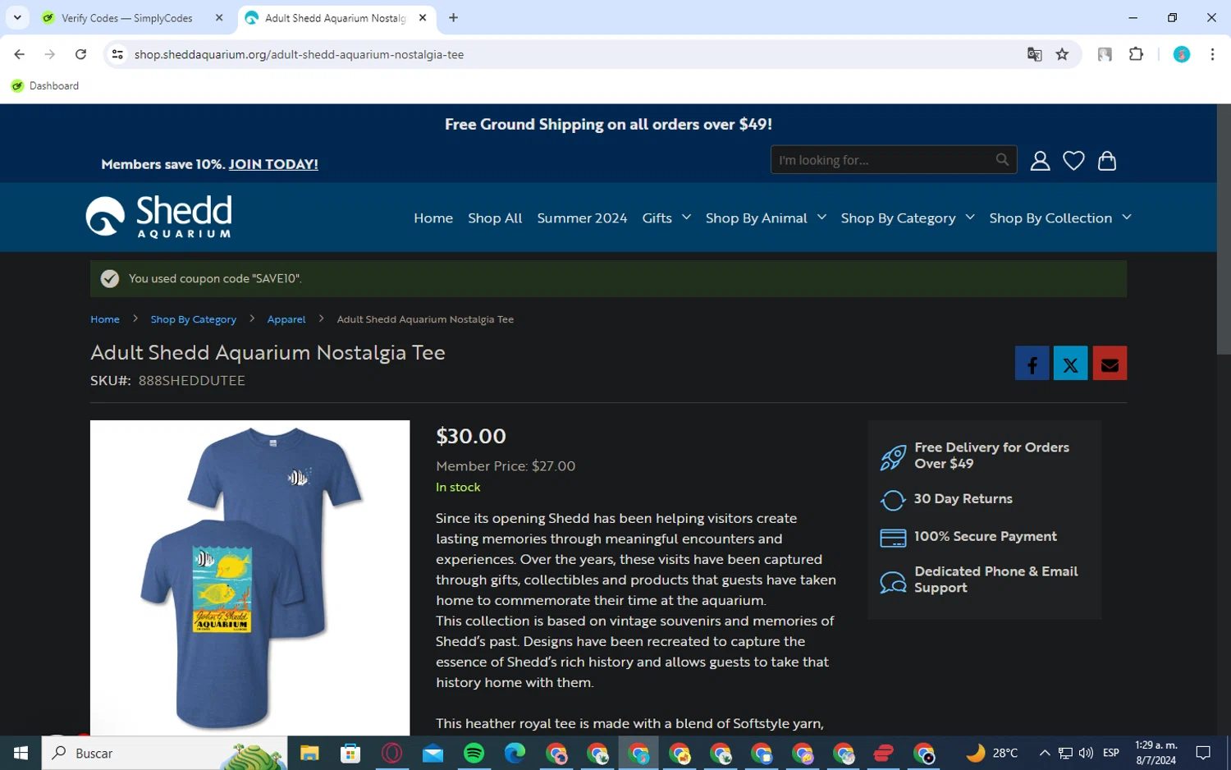
Task: Click the Dedicated Phone & Email Support text
Action: (995, 580)
